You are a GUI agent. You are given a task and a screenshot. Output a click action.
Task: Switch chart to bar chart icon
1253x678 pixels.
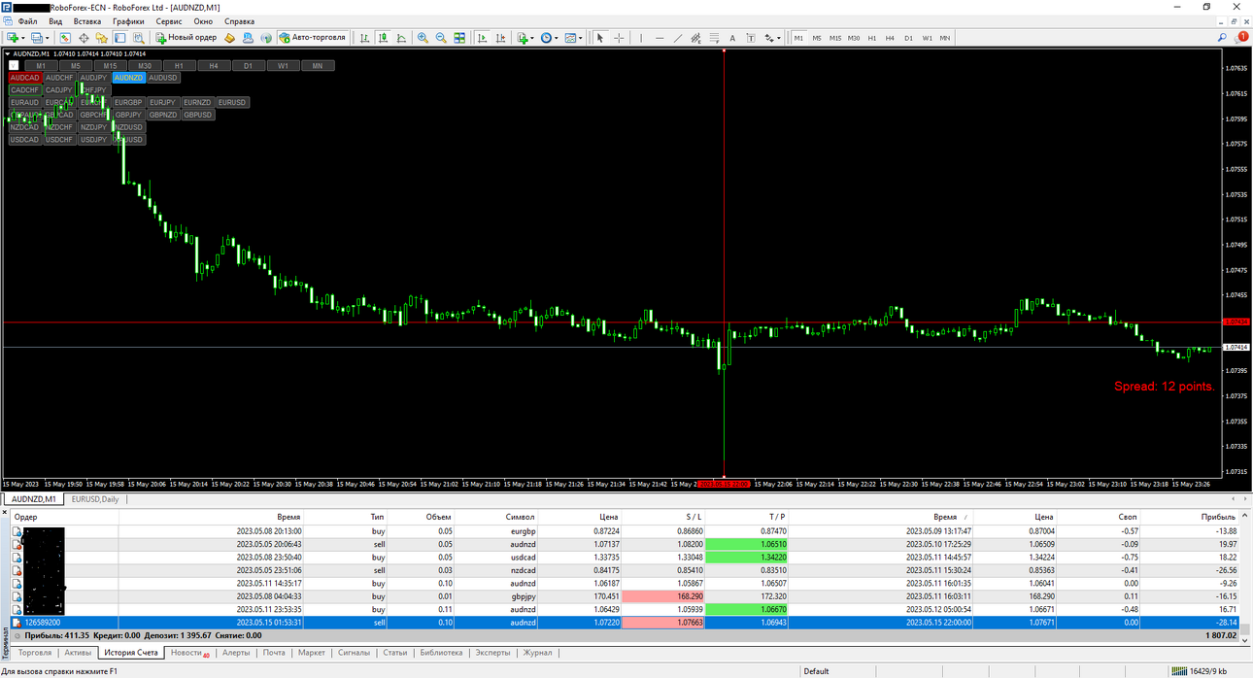(364, 38)
